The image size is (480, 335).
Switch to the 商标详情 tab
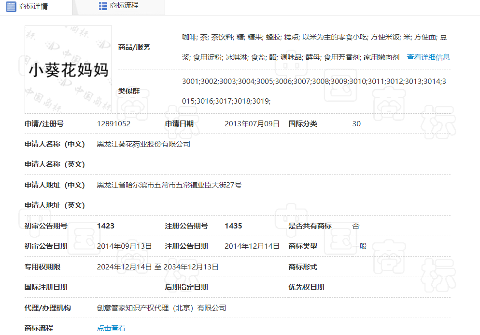[36, 7]
